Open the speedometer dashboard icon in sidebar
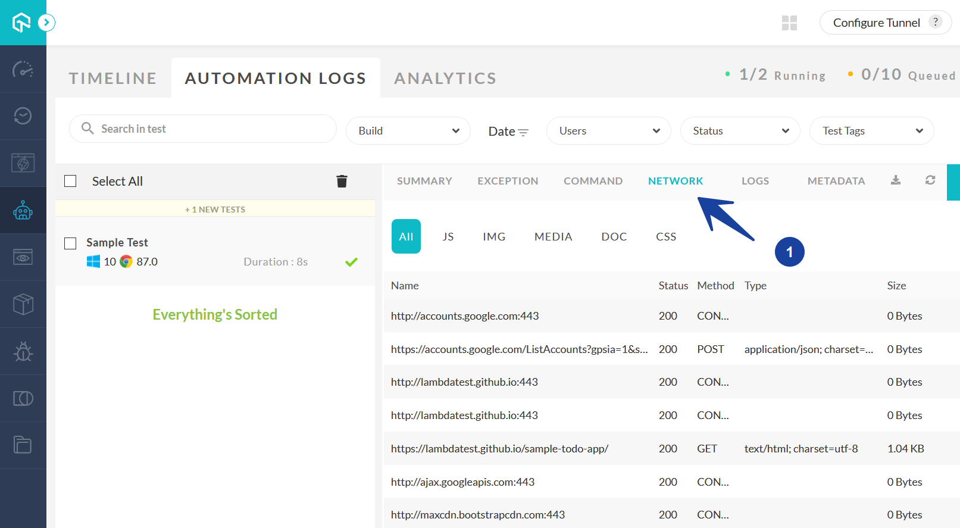Viewport: 960px width, 528px height. [x=23, y=69]
